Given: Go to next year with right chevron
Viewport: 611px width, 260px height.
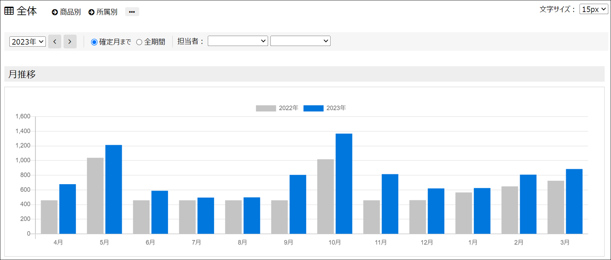Looking at the screenshot, I should click(x=70, y=42).
